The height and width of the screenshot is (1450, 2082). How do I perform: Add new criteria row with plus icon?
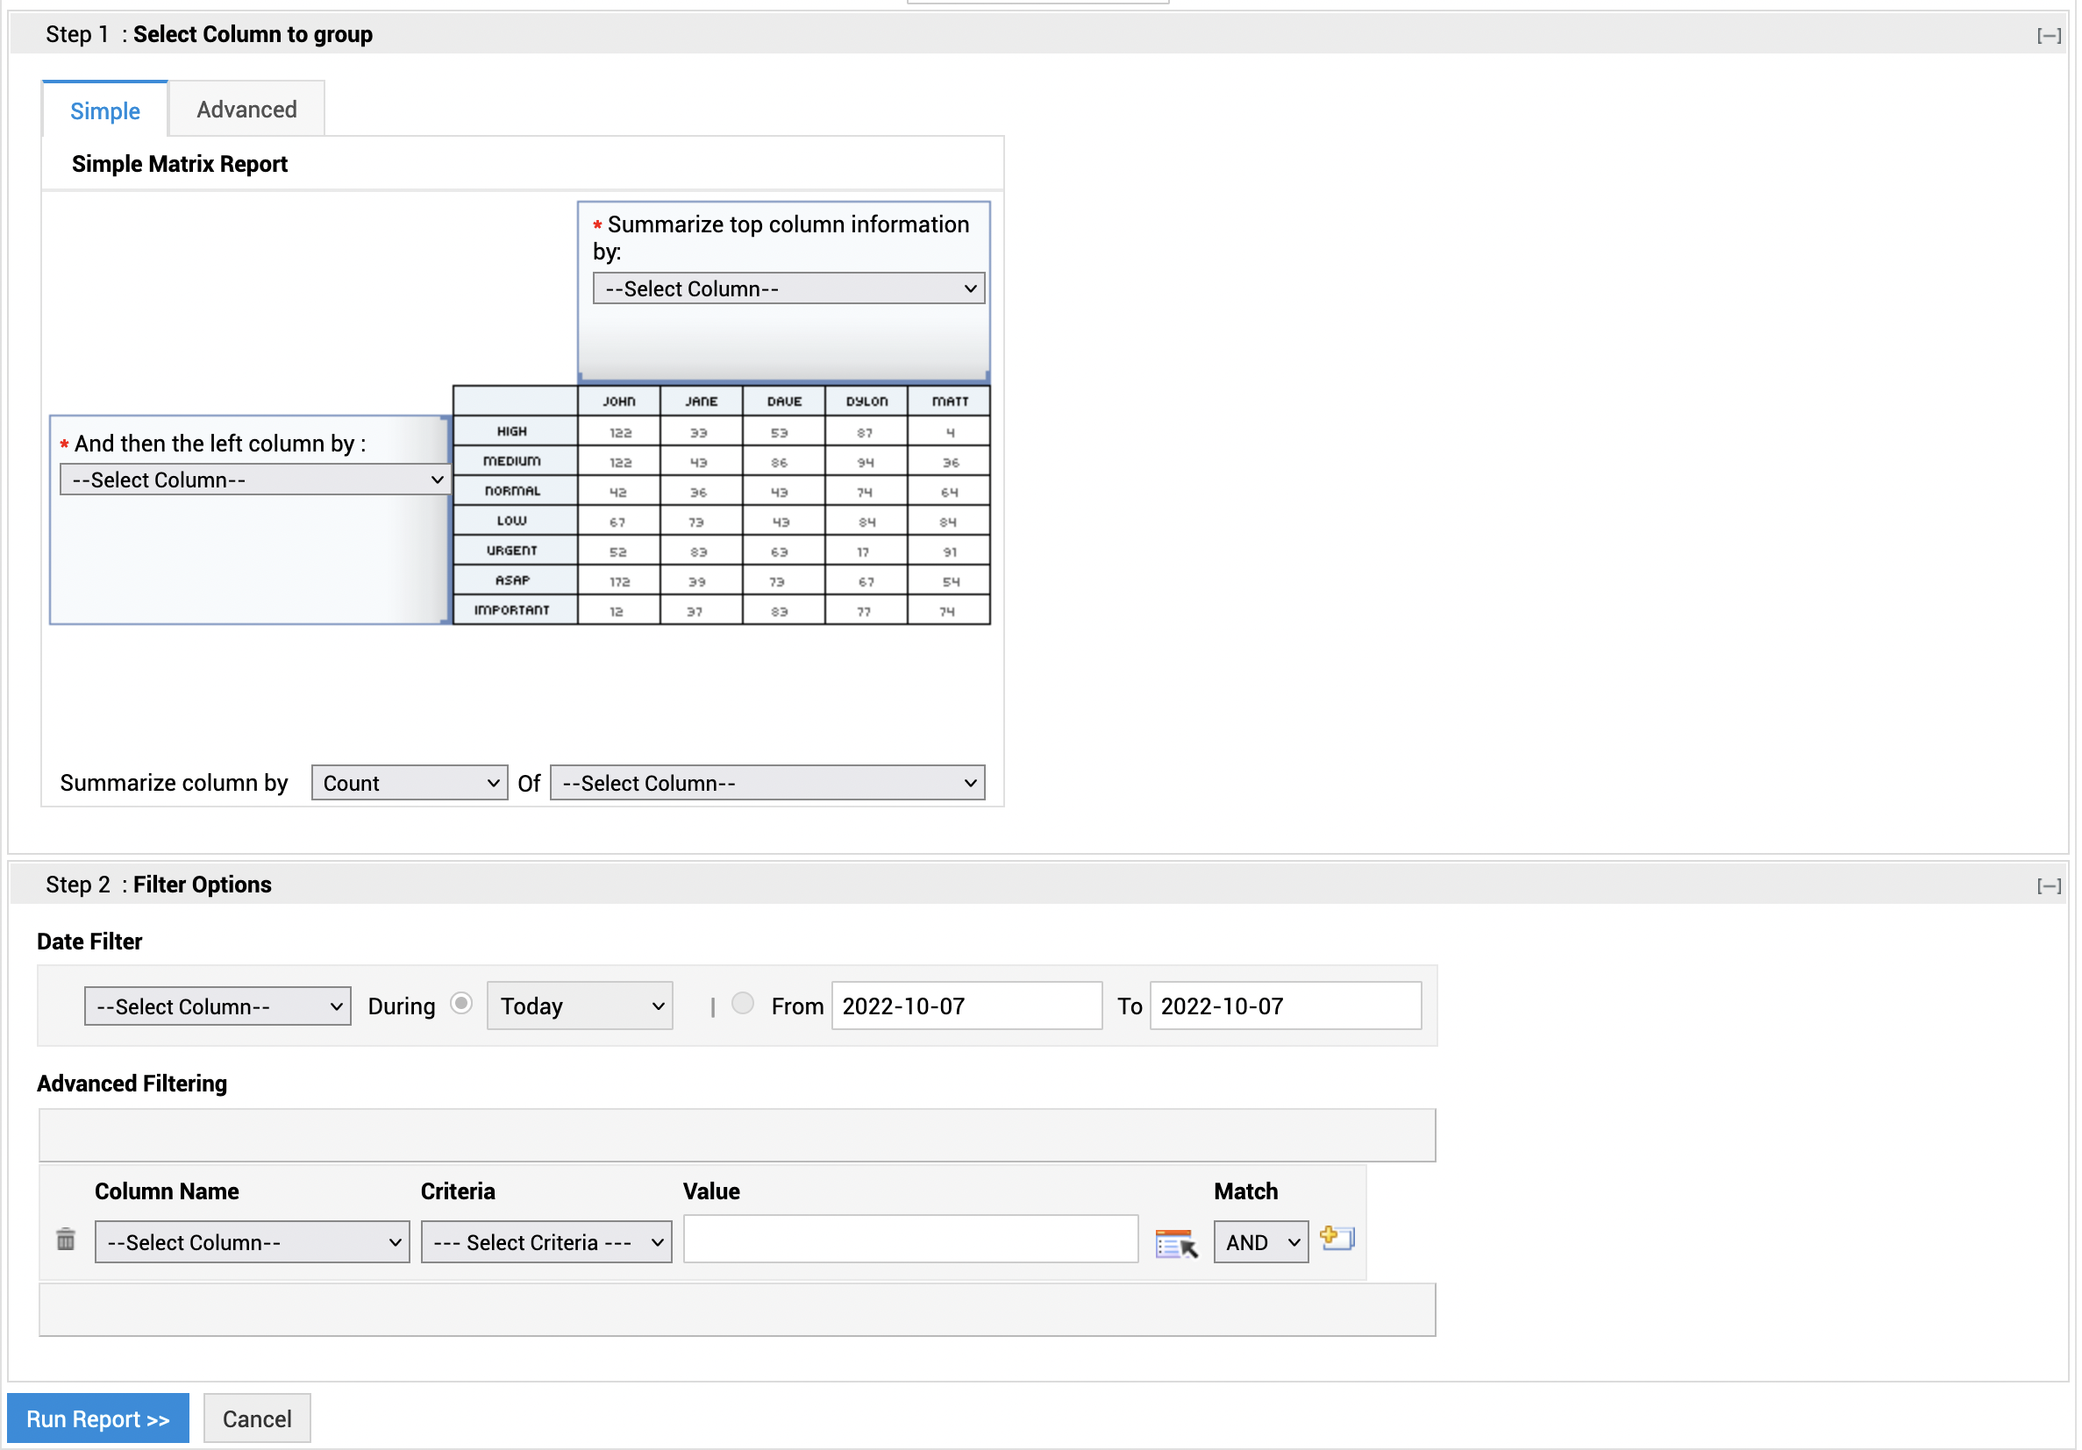click(x=1337, y=1238)
